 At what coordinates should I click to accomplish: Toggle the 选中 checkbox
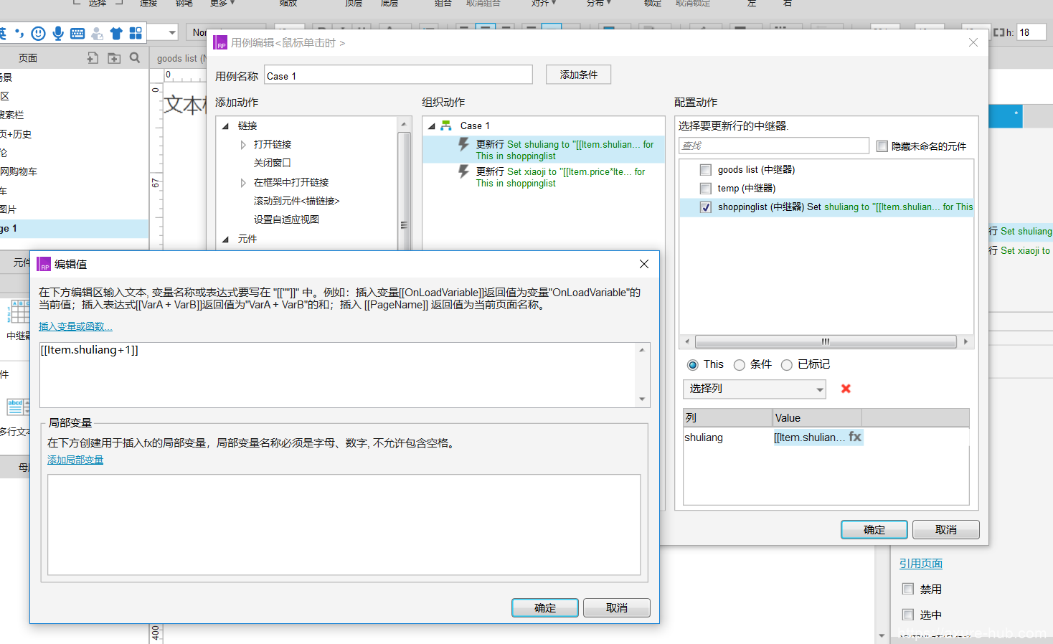click(908, 615)
